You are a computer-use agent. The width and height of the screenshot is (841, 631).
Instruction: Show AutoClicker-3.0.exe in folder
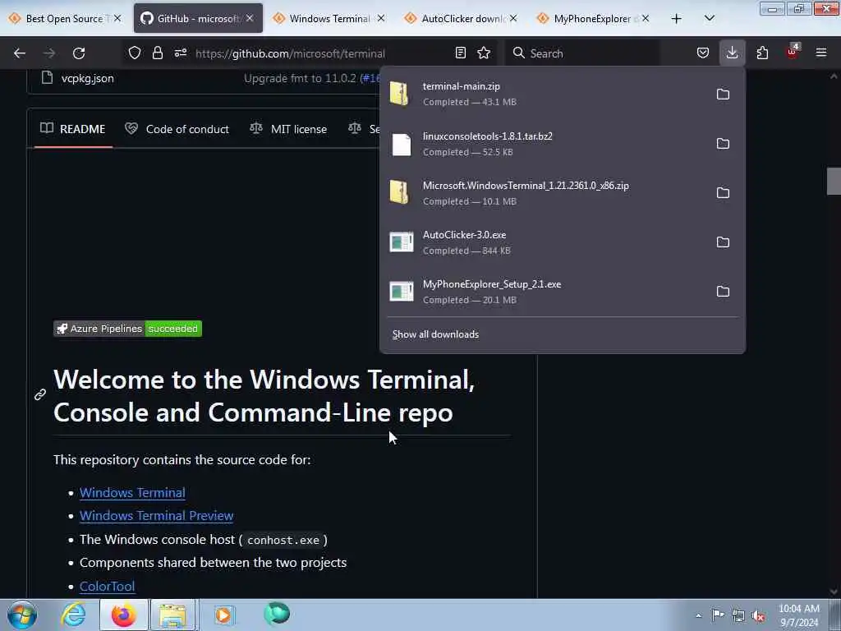723,242
